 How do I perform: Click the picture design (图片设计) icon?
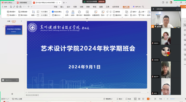(79, 12)
